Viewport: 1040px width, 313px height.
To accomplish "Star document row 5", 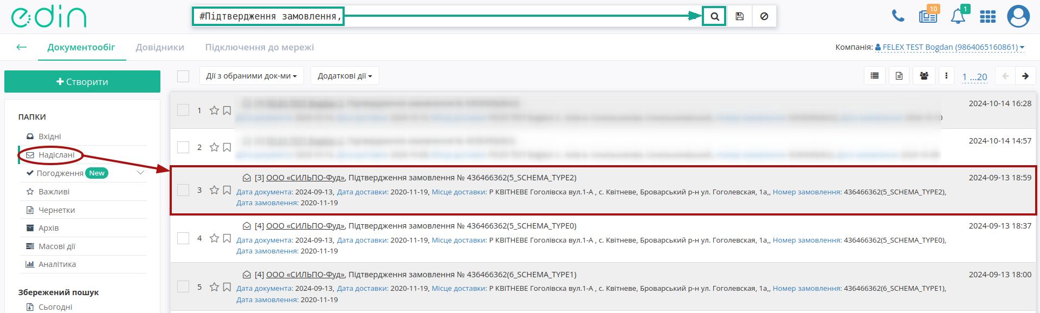I will point(214,287).
